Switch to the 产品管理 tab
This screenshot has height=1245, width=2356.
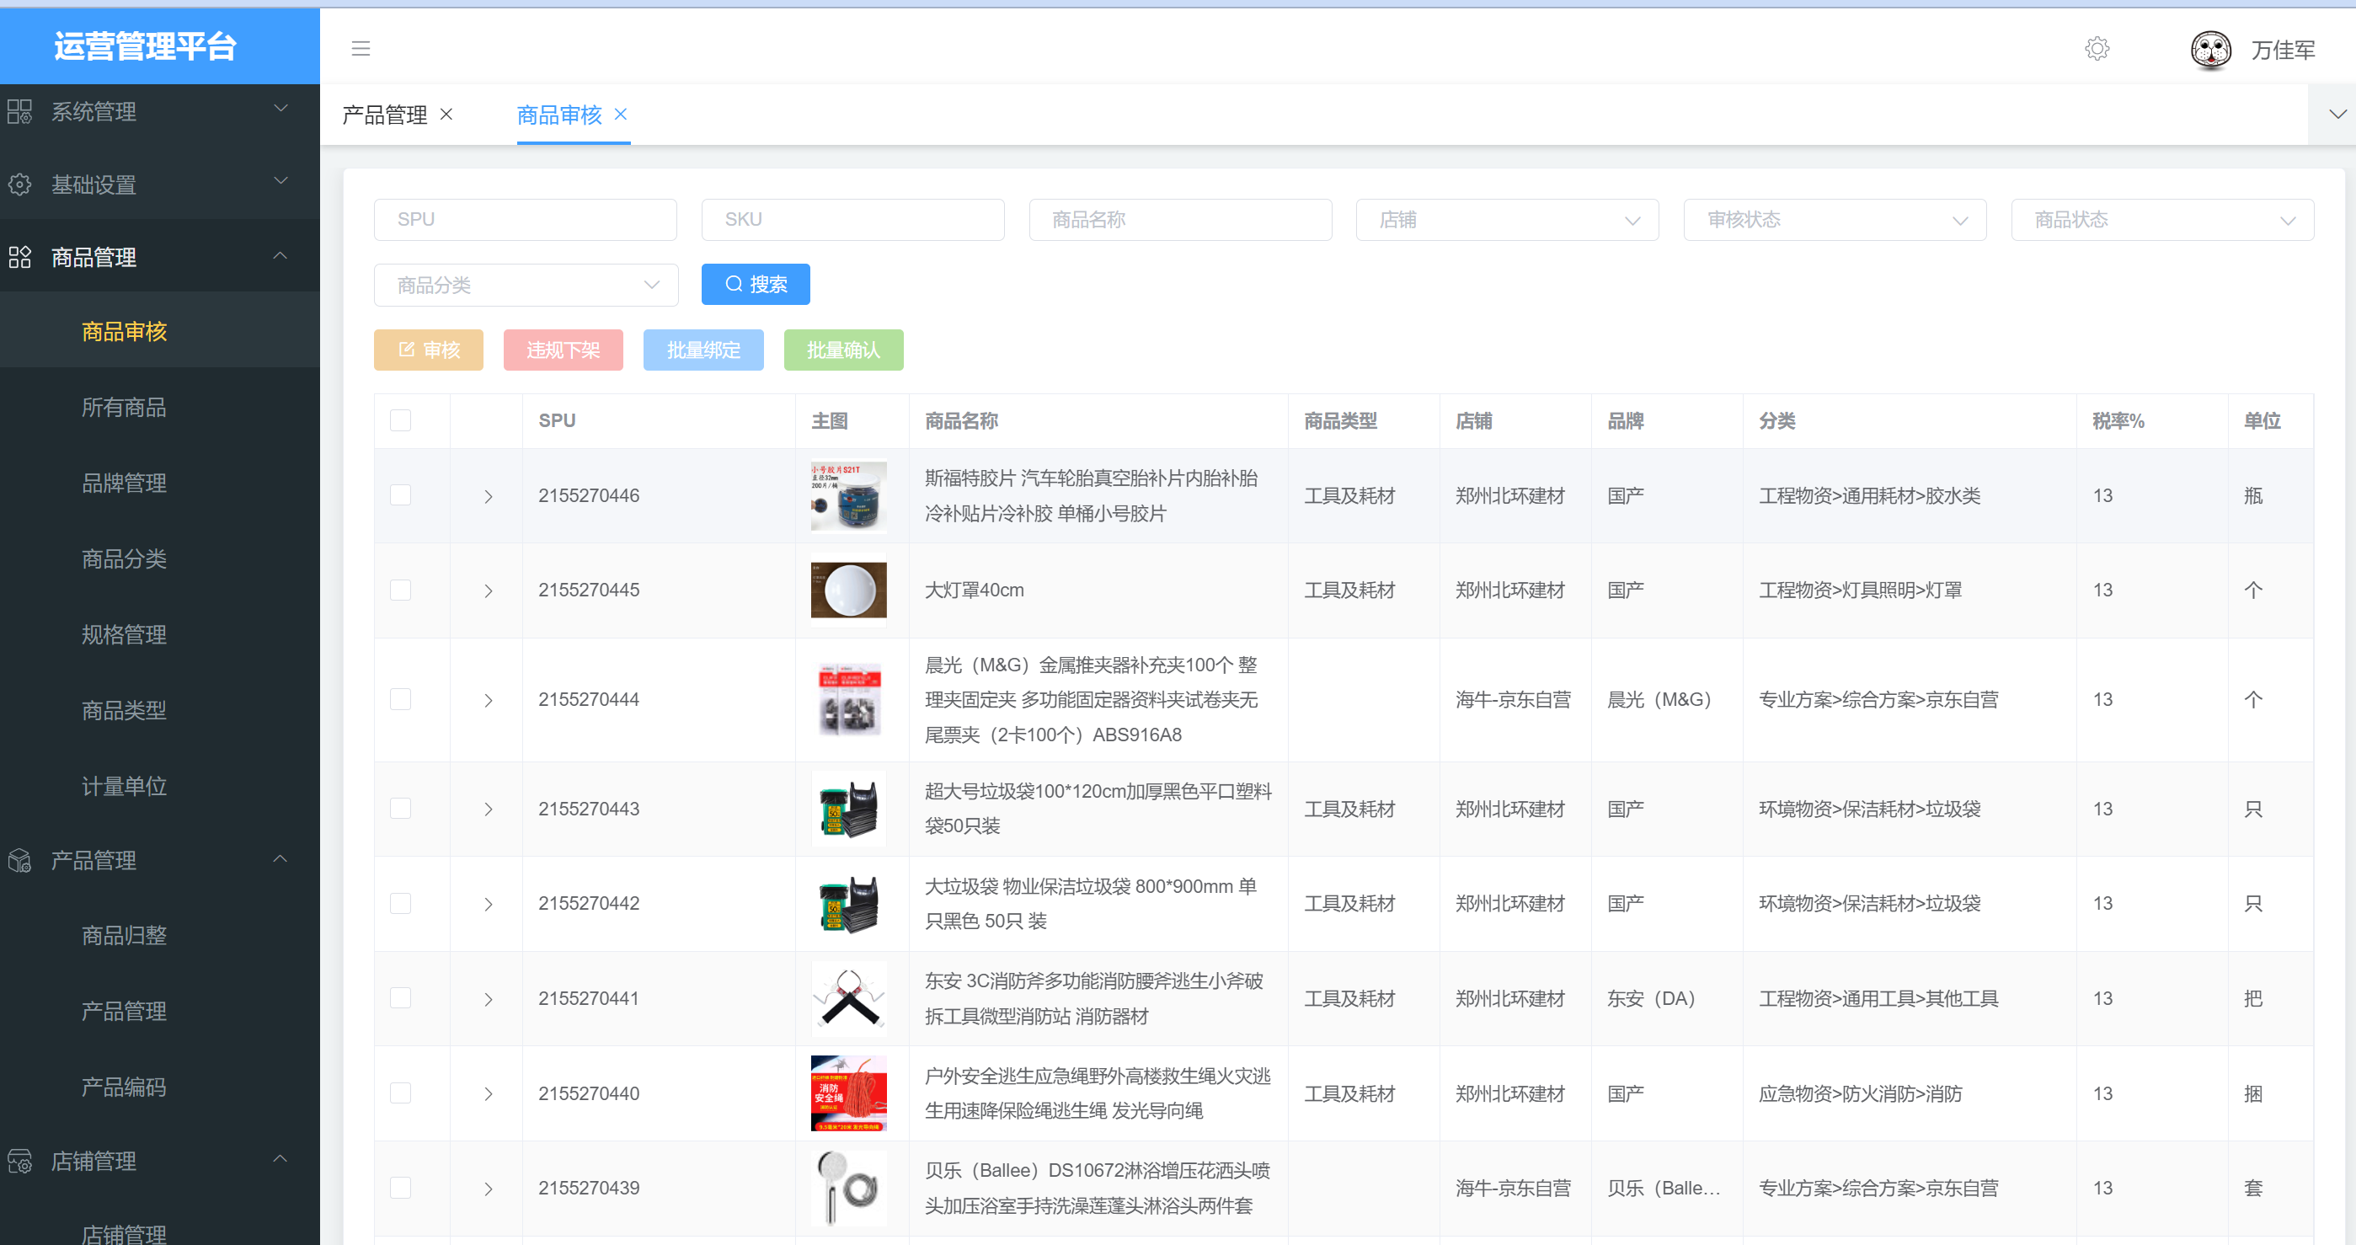click(384, 115)
